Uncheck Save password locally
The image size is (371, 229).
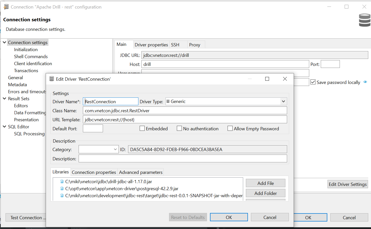coord(313,82)
